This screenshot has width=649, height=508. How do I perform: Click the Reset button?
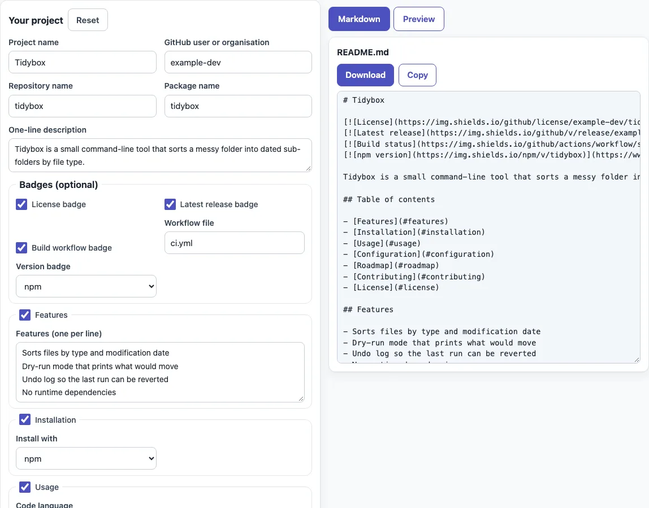click(88, 20)
